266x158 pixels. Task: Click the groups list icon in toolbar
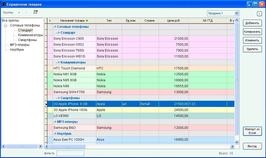point(35,12)
